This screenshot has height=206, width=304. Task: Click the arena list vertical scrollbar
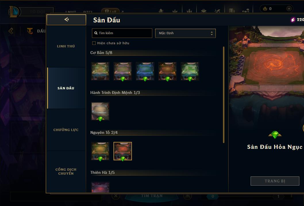224,95
